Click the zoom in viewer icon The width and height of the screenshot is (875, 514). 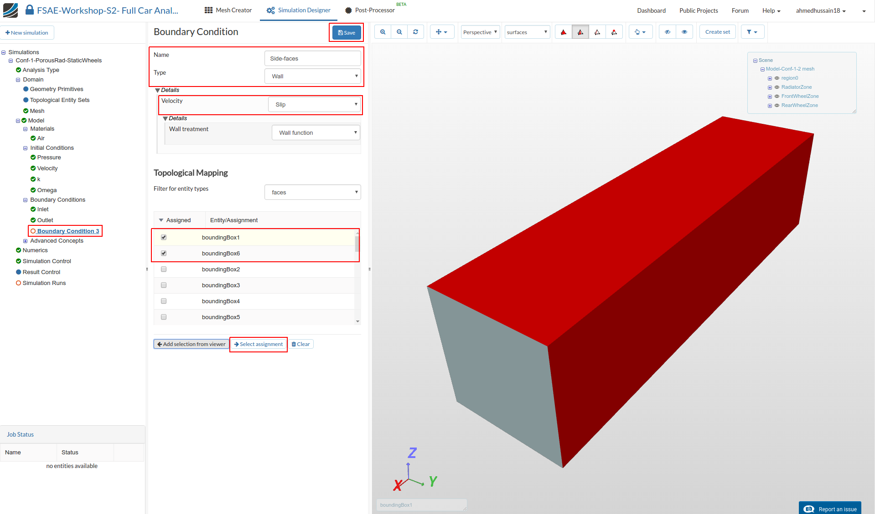pyautogui.click(x=383, y=32)
